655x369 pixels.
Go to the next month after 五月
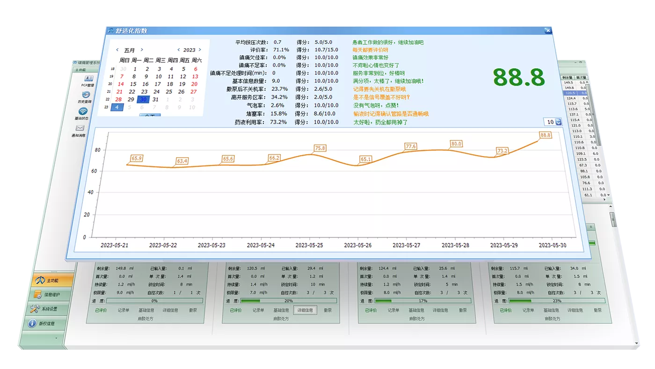[x=142, y=50]
